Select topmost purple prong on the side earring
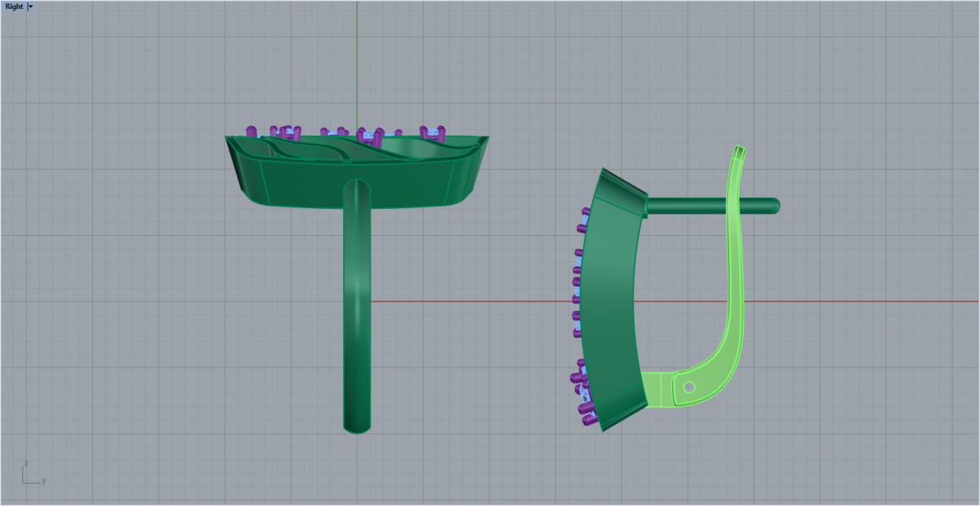 585,214
